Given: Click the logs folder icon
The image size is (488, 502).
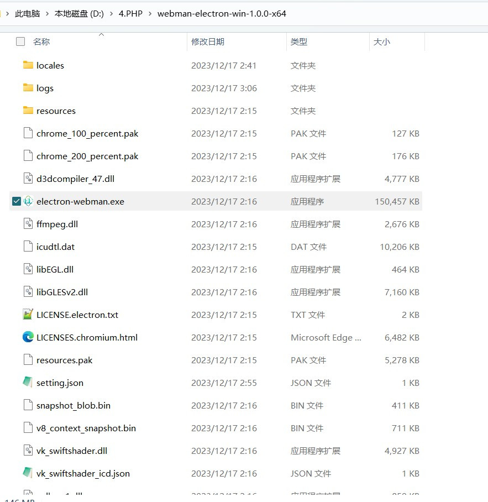Looking at the screenshot, I should coord(28,88).
